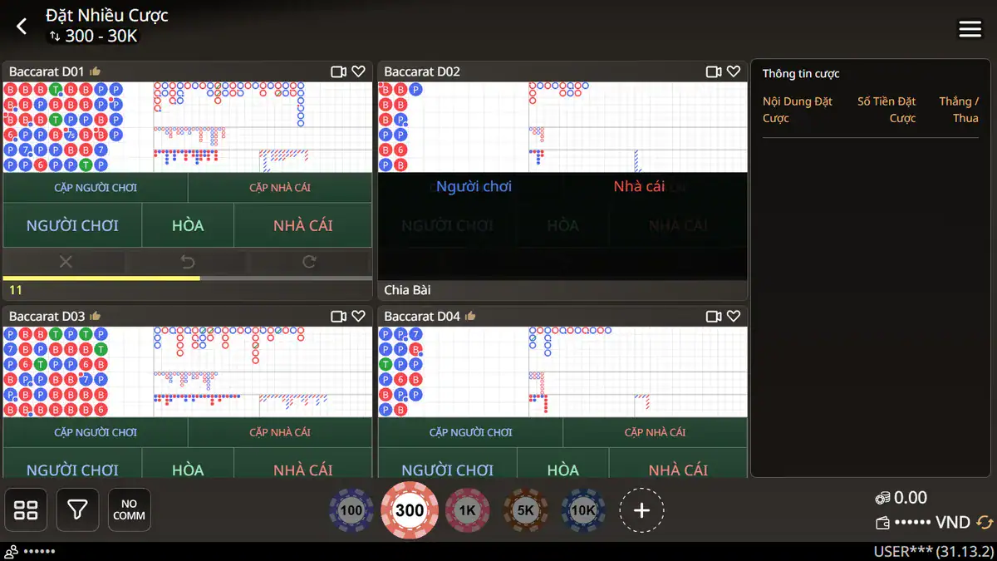997x561 pixels.
Task: Open video feed for Baccarat D03
Action: (338, 317)
